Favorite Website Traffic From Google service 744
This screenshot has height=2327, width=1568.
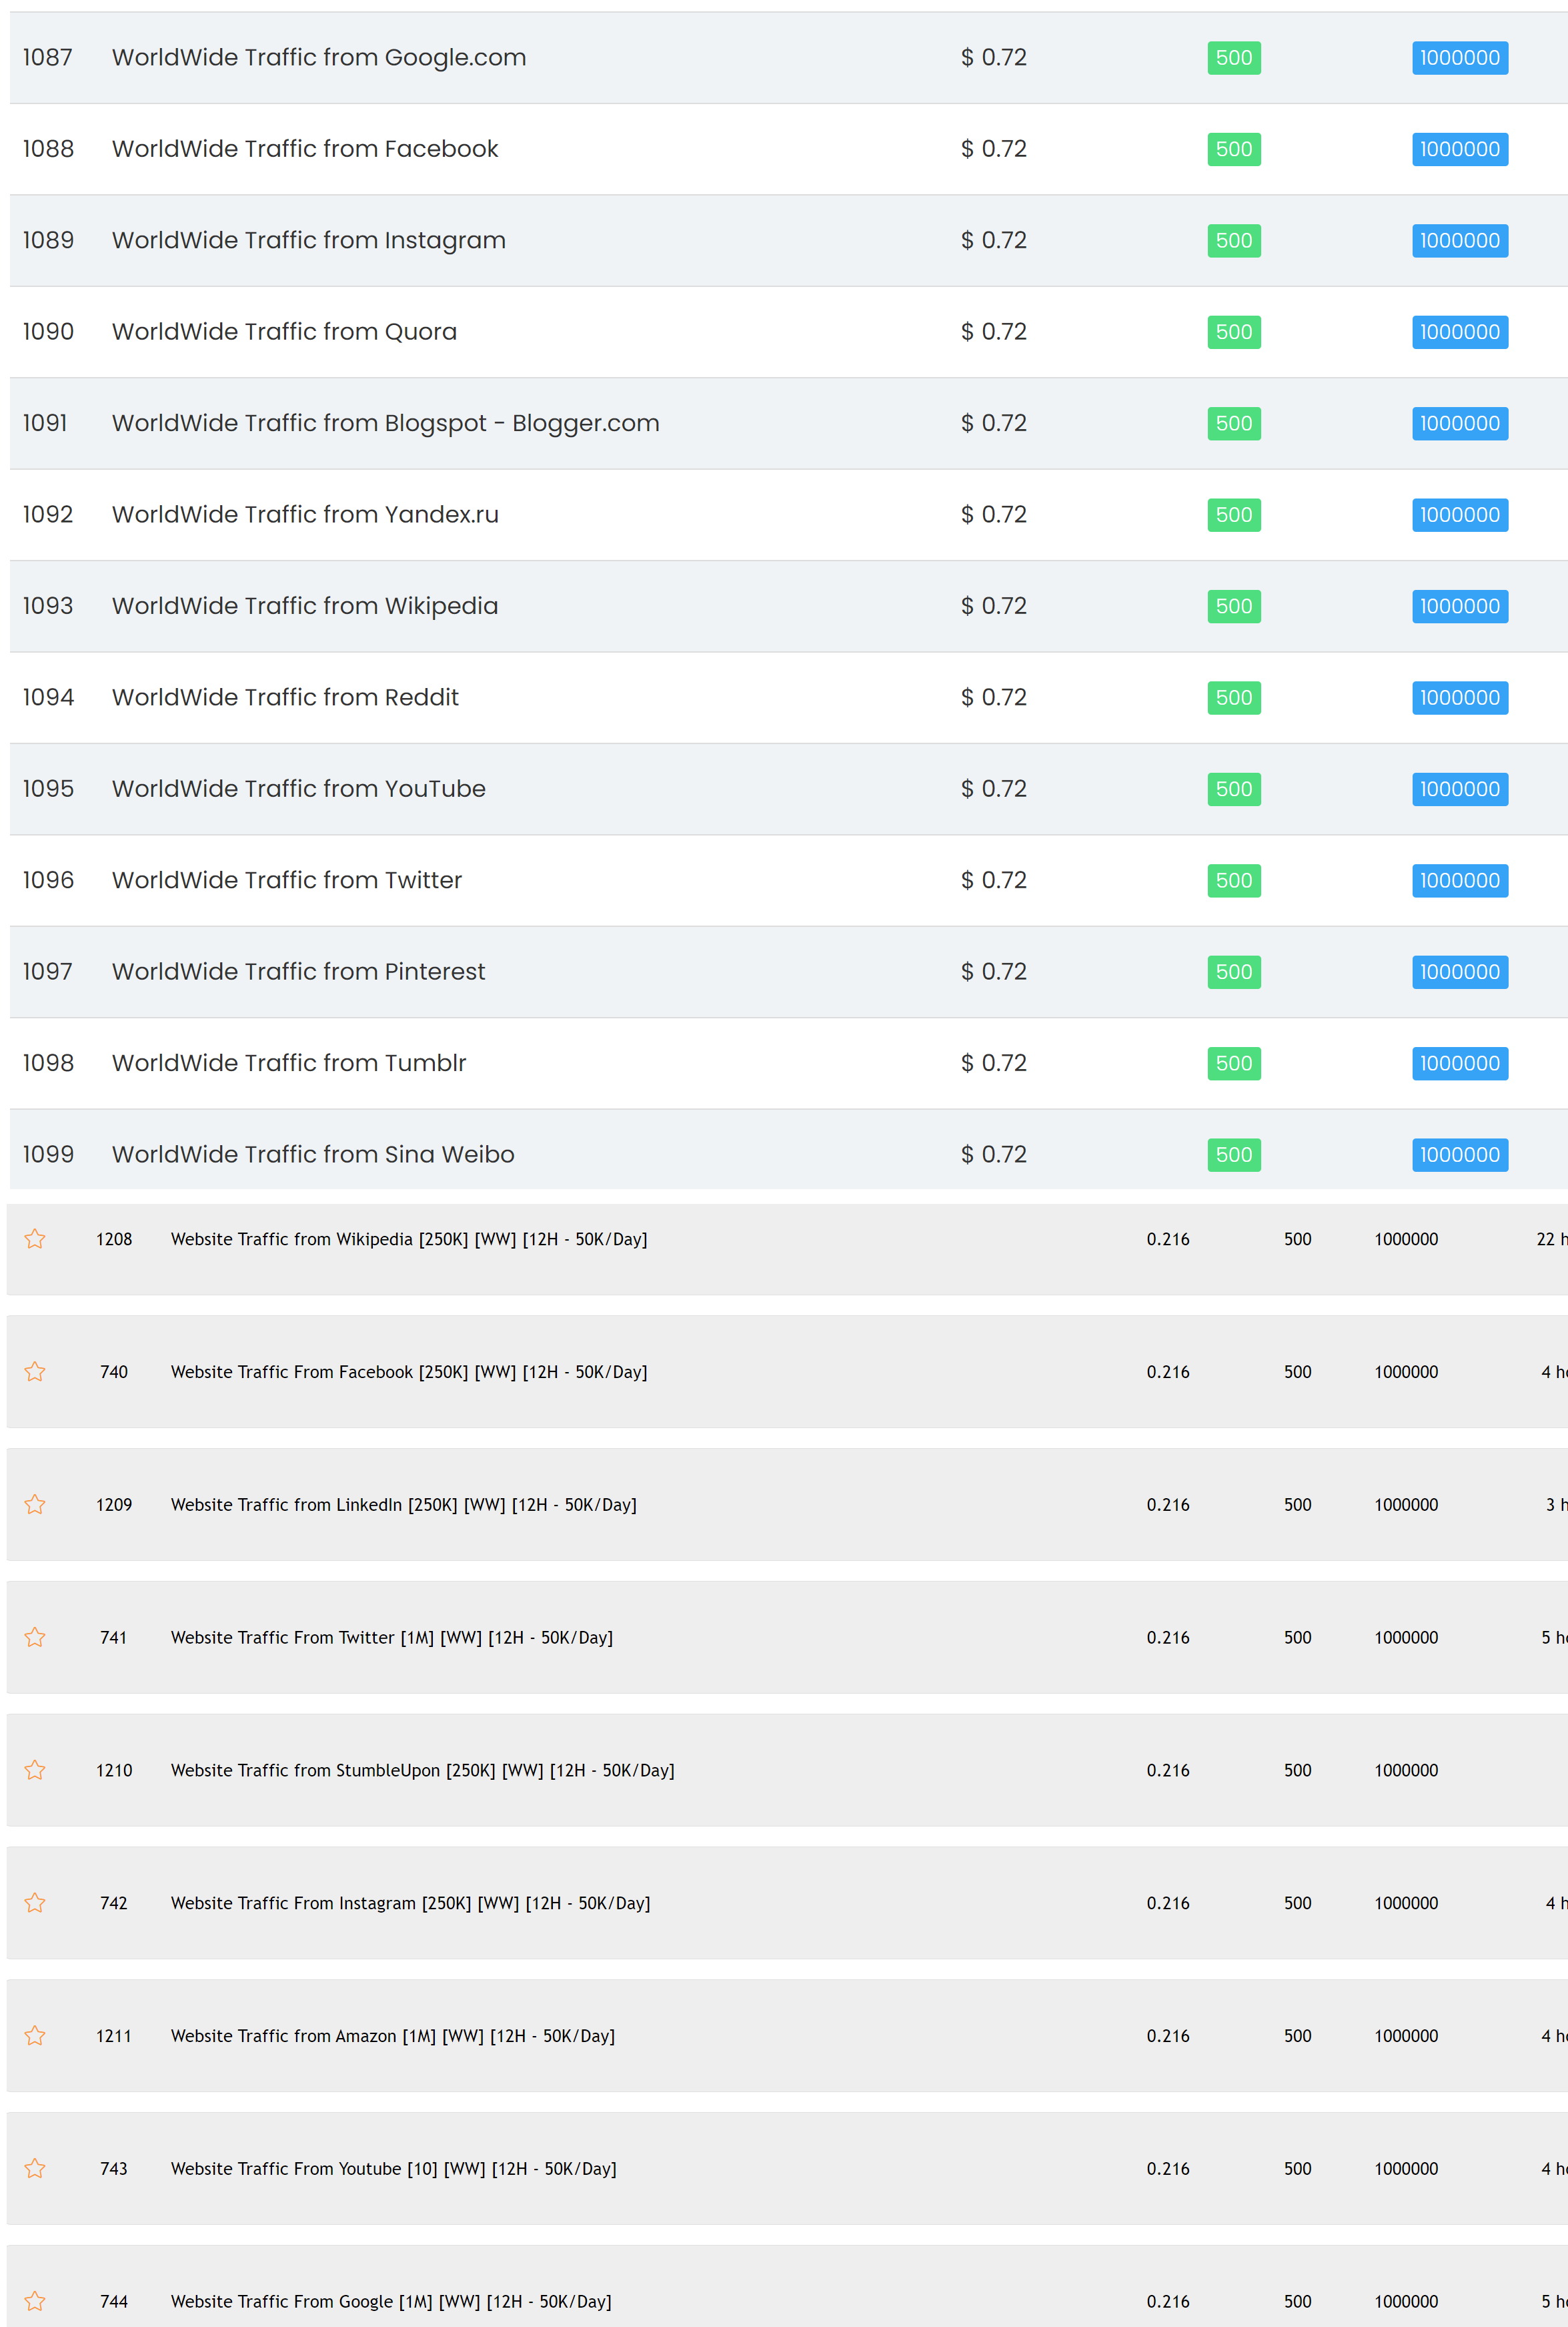35,2301
